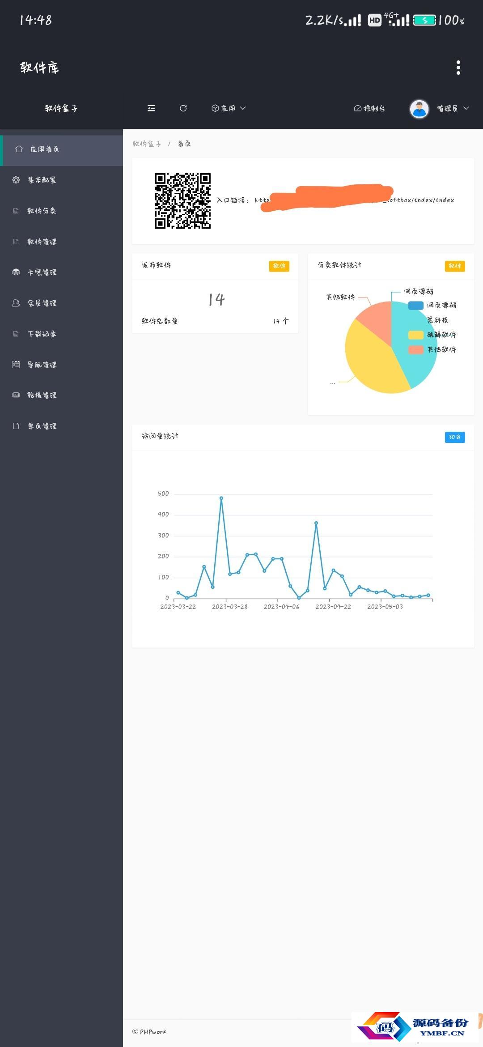Tap the HD icon in status bar
Viewport: 483px width, 1047px height.
click(374, 20)
